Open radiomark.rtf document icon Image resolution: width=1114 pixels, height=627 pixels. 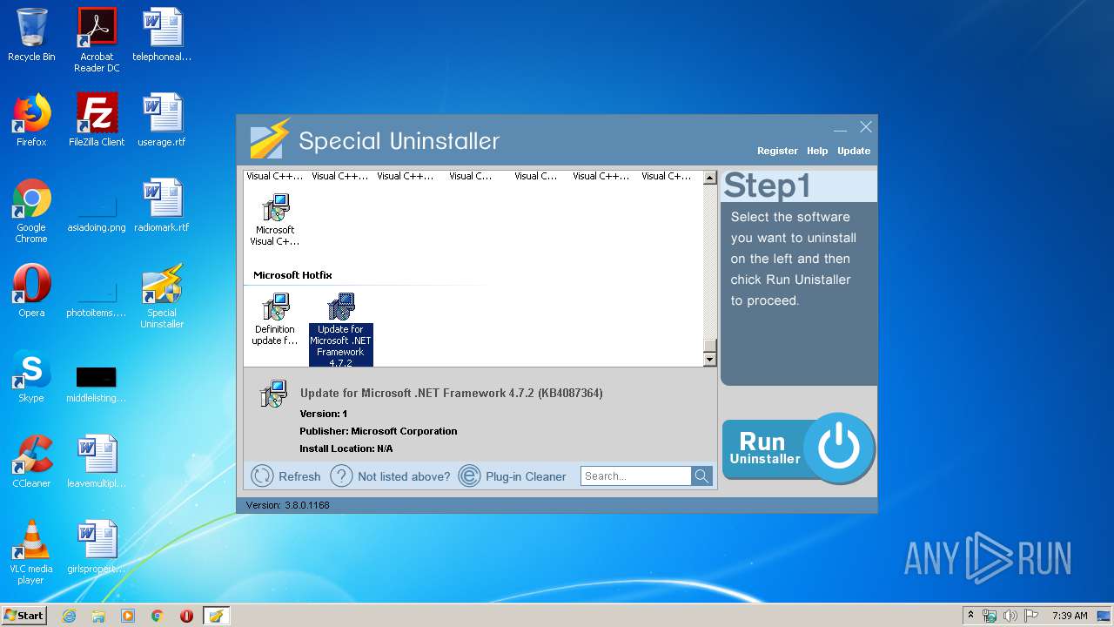pos(162,206)
